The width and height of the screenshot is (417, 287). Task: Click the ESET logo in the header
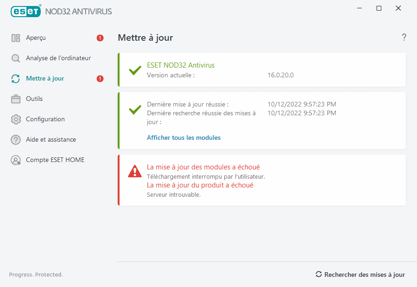[x=25, y=11]
